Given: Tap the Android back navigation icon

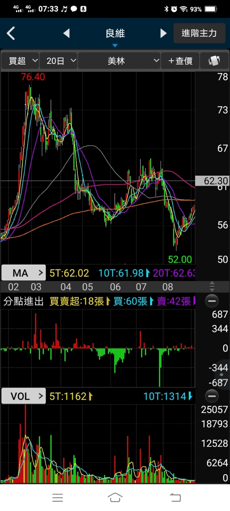Looking at the screenshot, I should [x=175, y=497].
